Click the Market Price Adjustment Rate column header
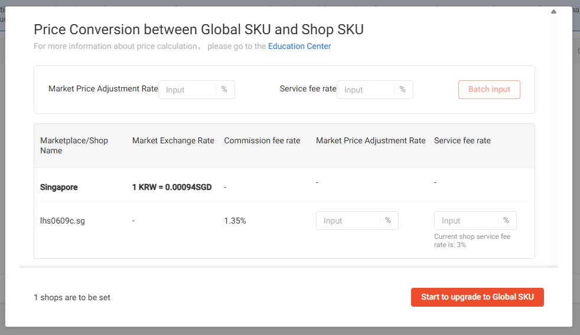The width and height of the screenshot is (580, 335). [371, 141]
